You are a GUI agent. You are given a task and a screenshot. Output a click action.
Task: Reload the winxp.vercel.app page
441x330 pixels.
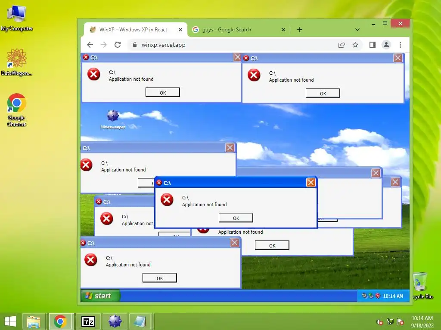(118, 45)
